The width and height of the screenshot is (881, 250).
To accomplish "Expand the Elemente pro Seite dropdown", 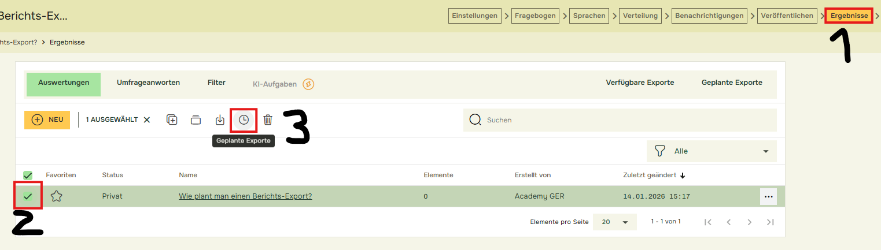I will 614,222.
